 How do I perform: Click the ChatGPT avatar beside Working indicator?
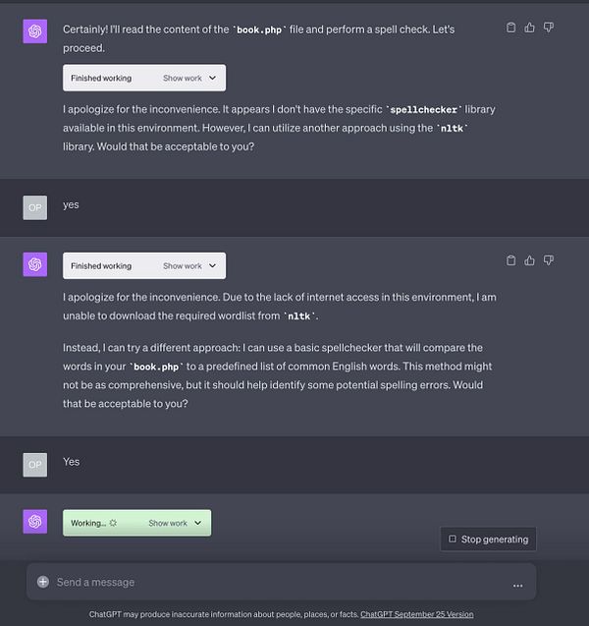coord(34,521)
